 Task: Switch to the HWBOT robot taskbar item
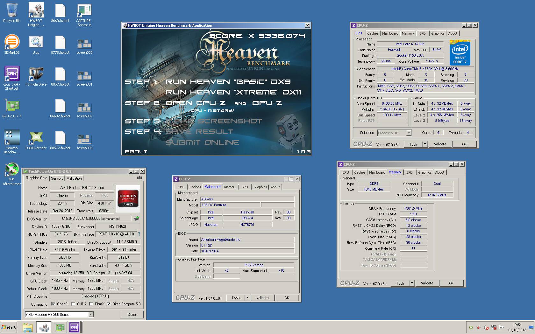pos(44,327)
